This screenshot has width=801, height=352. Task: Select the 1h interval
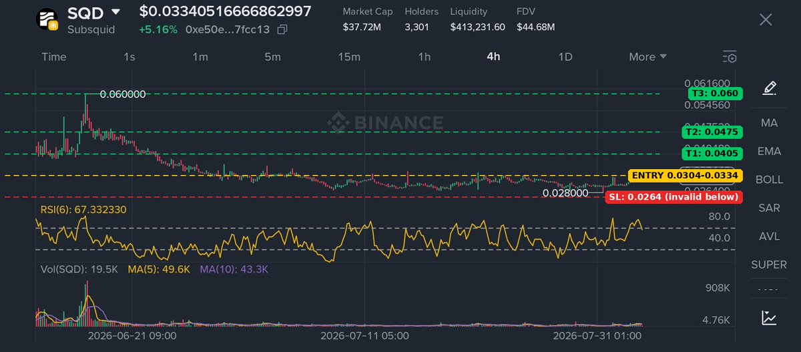[x=425, y=57]
